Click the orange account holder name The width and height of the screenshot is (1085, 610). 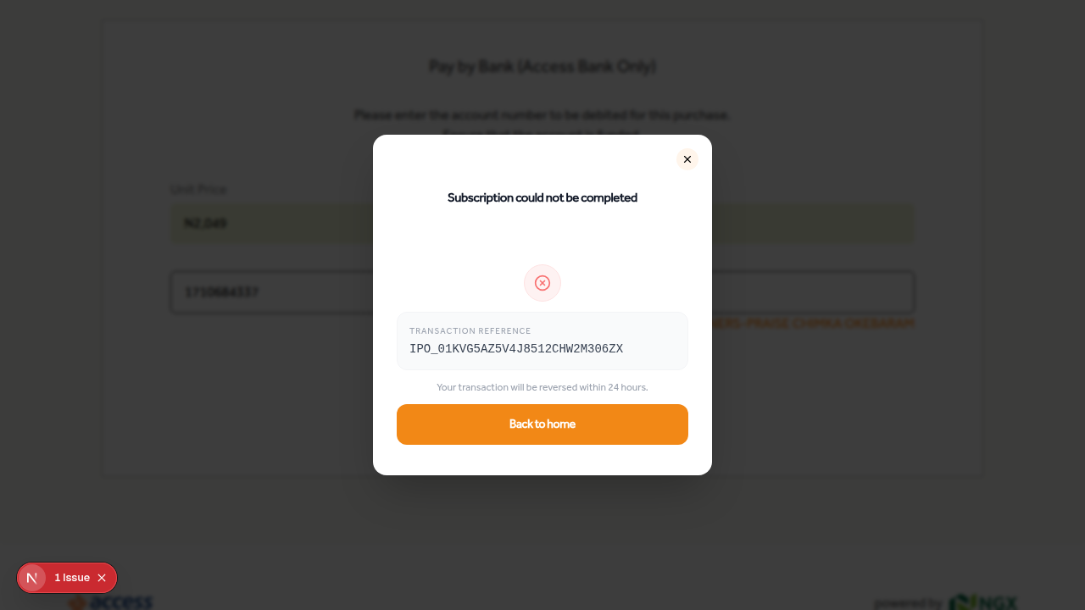pyautogui.click(x=814, y=324)
